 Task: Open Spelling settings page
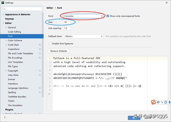coord(12,92)
